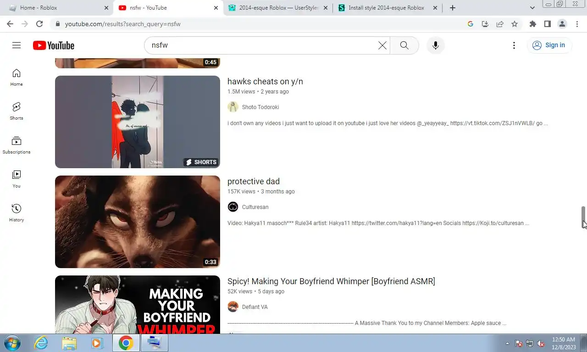
Task: Open the Culturesan channel name
Action: coord(255,207)
